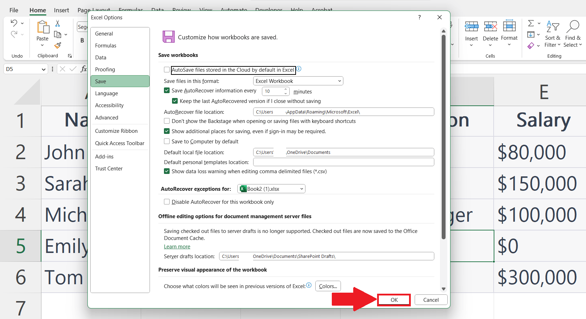Open the Name Box dropdown

point(44,69)
